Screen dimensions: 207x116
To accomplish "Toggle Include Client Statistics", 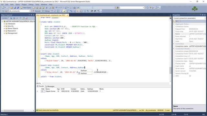I will click(x=71, y=11).
